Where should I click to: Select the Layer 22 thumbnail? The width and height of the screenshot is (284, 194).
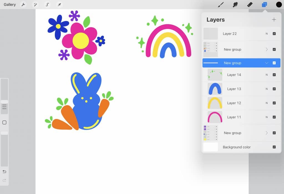point(211,34)
